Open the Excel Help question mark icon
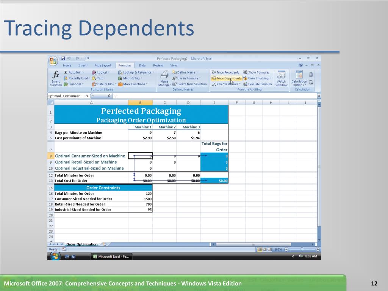The image size is (388, 291). click(300, 65)
